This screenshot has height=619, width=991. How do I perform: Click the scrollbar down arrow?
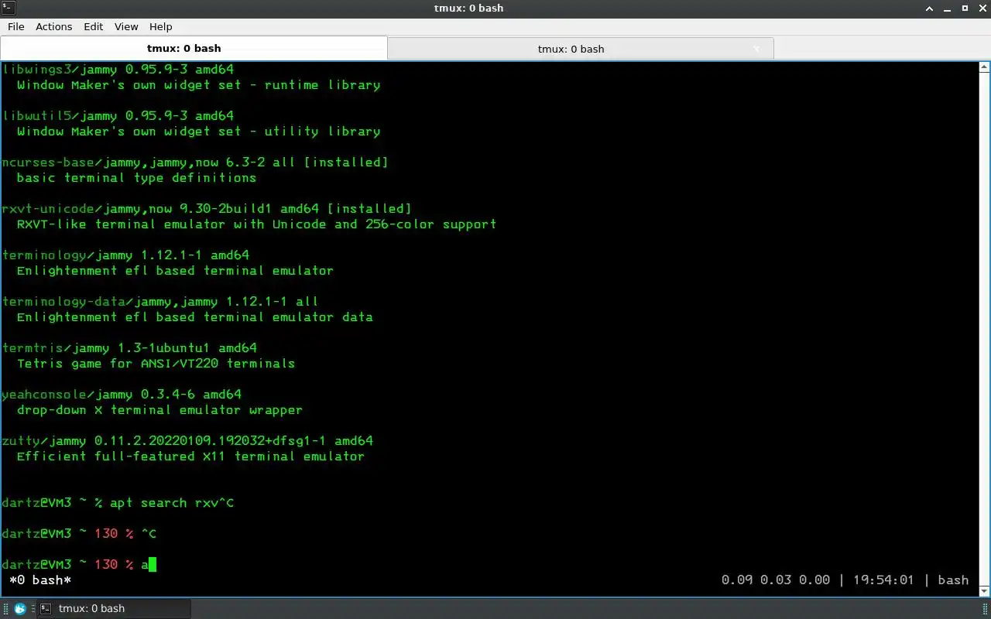983,591
